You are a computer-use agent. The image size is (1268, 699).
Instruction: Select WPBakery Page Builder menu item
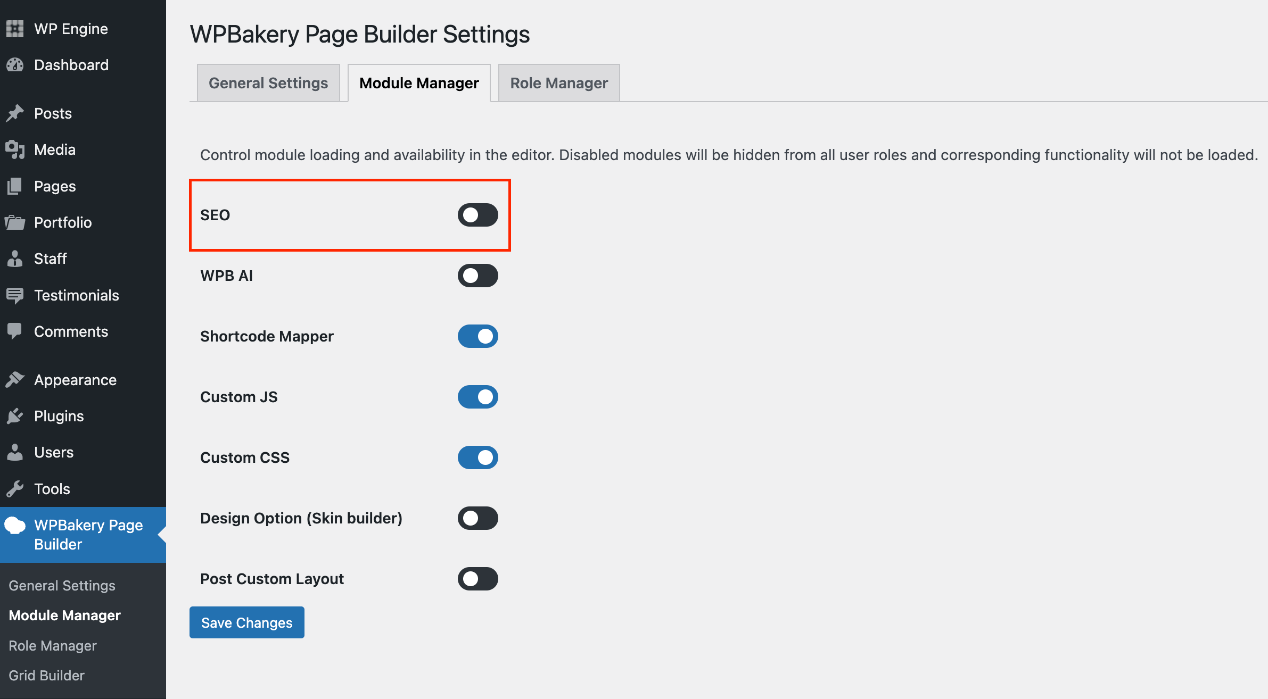83,535
